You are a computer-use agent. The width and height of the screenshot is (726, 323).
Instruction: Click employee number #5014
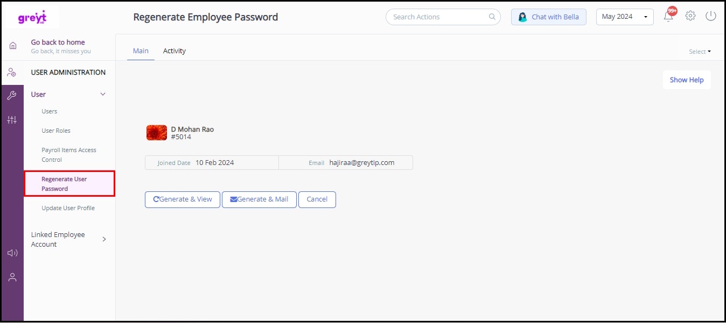click(181, 137)
